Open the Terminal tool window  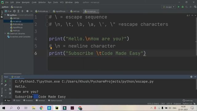click(x=40, y=101)
